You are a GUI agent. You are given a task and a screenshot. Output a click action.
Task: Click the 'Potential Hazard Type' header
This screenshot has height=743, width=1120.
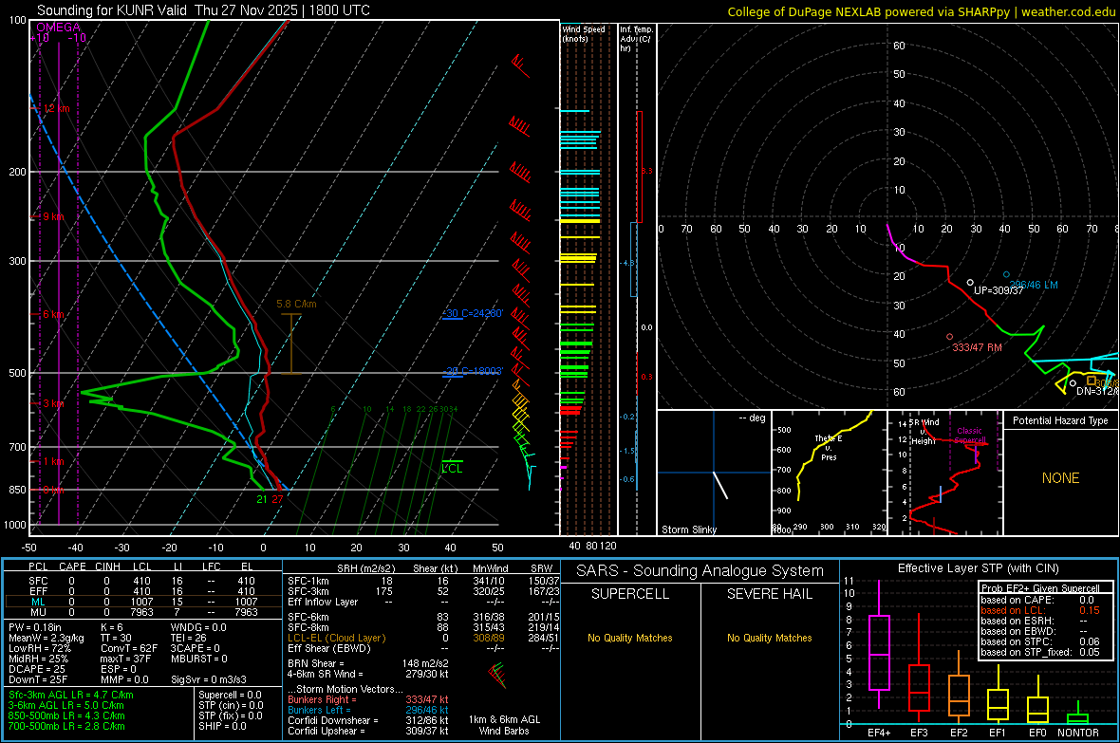1060,420
